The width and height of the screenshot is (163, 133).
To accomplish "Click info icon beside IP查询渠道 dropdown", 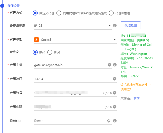I will (x=115, y=25).
